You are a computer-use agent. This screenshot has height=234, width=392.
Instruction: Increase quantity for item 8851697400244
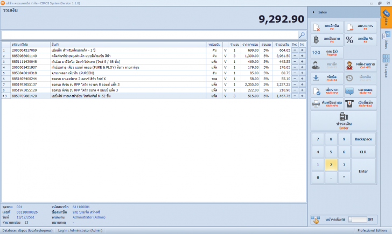pos(302,79)
